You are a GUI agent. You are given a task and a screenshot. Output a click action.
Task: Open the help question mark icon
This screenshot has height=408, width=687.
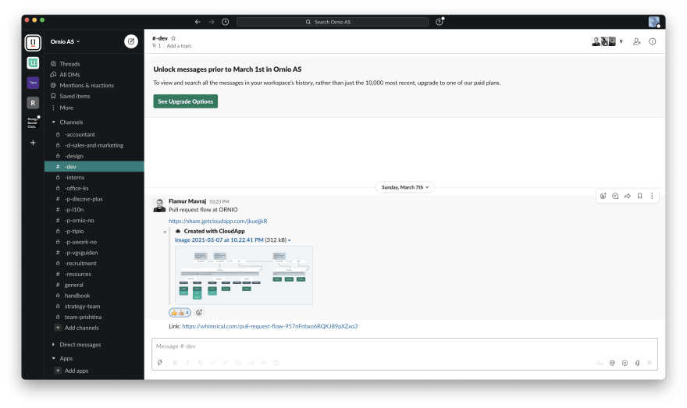pos(440,22)
